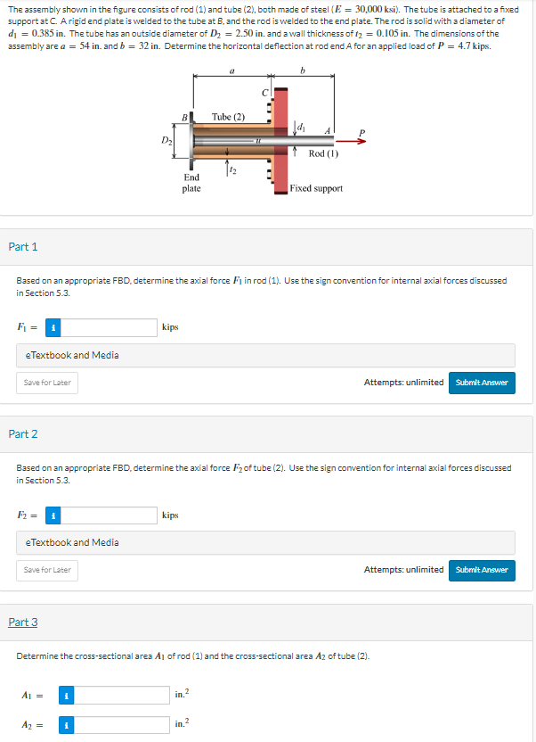Submit Answer for the F2 question
Screen dimensions: 536x742
[482, 569]
